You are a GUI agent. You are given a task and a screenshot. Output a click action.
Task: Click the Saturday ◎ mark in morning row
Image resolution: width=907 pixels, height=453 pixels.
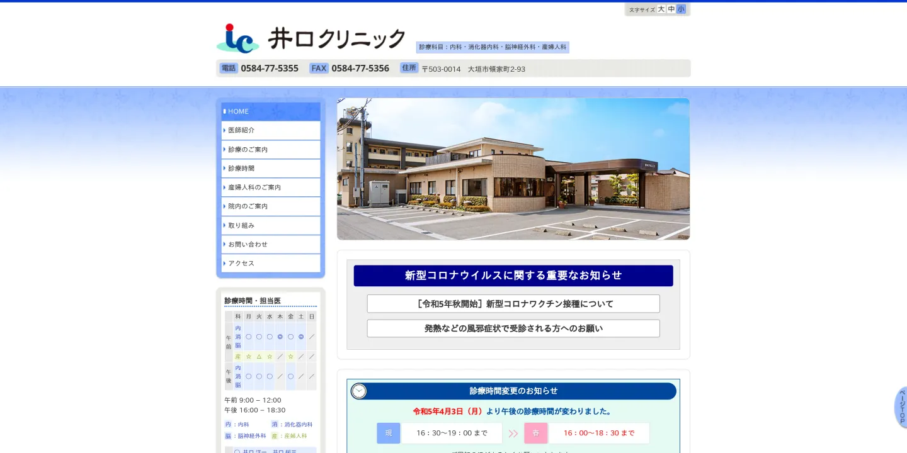[x=301, y=337]
